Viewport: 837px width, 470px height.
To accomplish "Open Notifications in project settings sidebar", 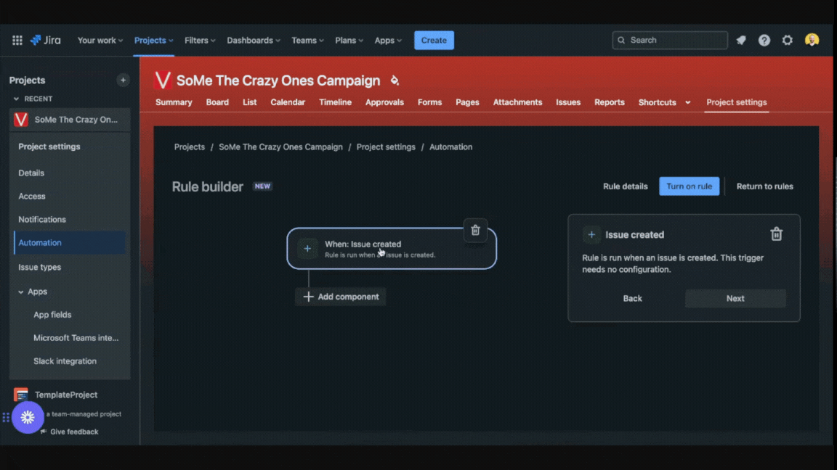I will (41, 220).
